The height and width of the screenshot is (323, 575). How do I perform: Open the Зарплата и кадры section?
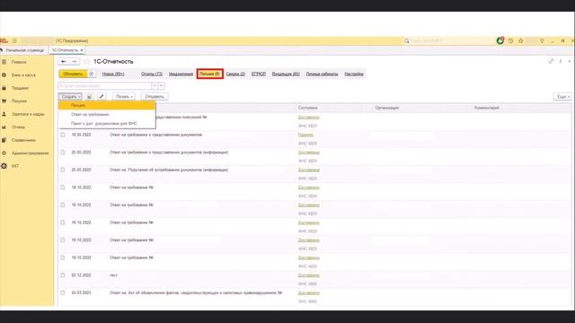(28, 114)
